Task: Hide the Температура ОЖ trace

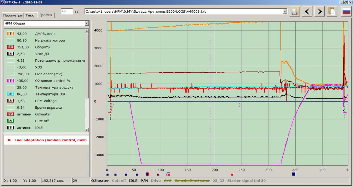Action: pos(11,94)
